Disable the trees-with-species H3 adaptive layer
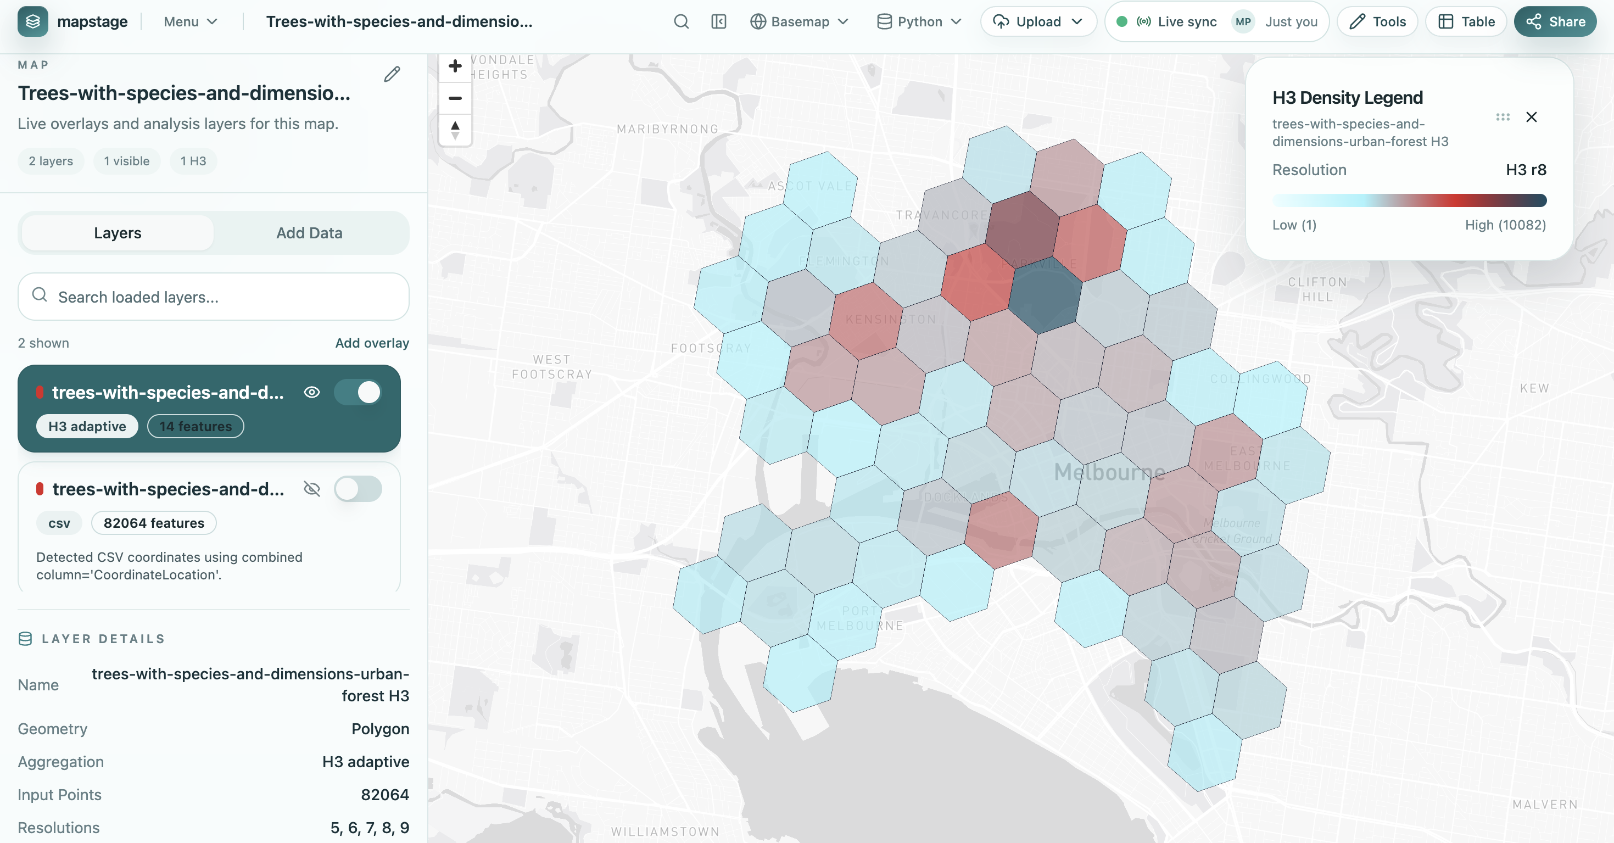The height and width of the screenshot is (843, 1614). click(x=358, y=392)
